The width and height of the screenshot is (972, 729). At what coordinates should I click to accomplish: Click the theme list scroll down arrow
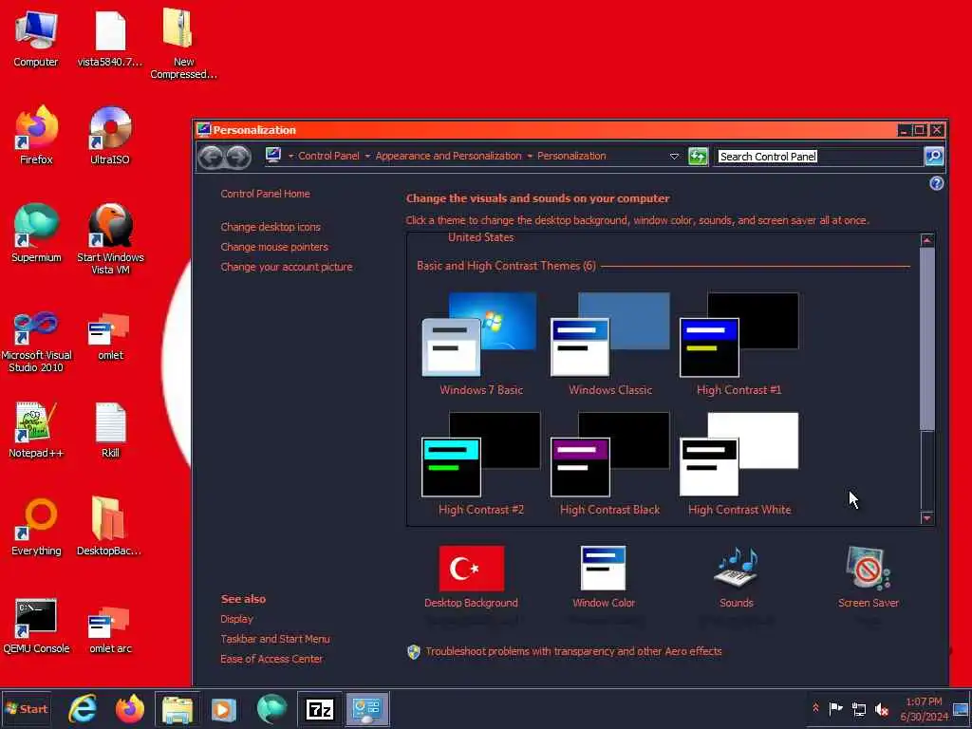tap(926, 518)
